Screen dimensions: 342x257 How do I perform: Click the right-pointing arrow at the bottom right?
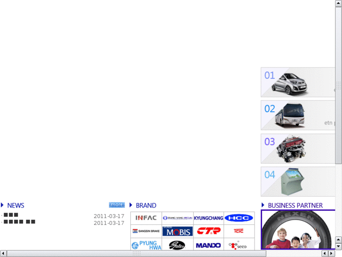(332, 254)
